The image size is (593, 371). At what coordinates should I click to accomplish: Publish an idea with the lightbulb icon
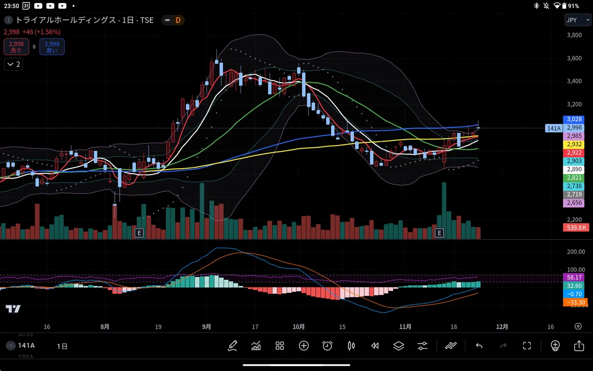[555, 346]
